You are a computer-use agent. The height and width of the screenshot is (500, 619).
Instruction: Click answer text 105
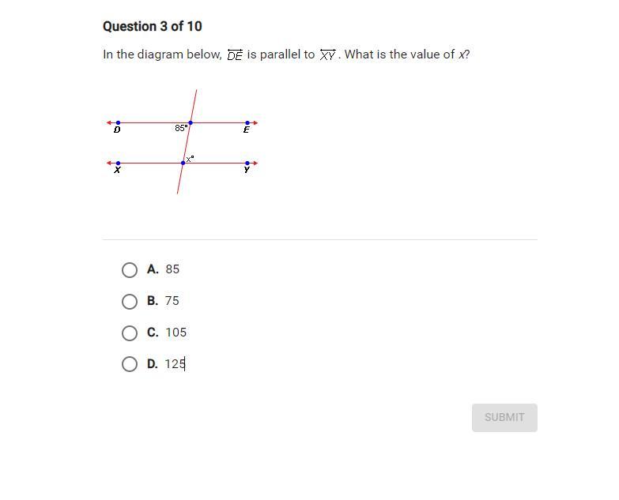[176, 333]
